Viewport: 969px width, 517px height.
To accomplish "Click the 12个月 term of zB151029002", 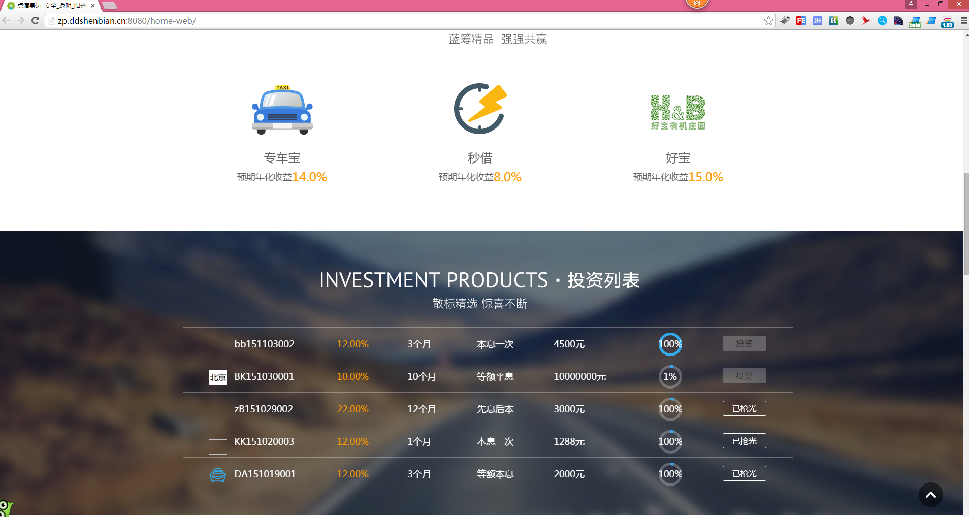I will (x=422, y=409).
